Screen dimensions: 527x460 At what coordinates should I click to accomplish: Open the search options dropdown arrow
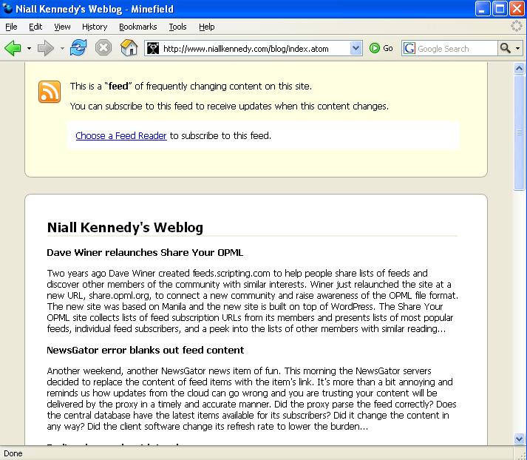518,49
